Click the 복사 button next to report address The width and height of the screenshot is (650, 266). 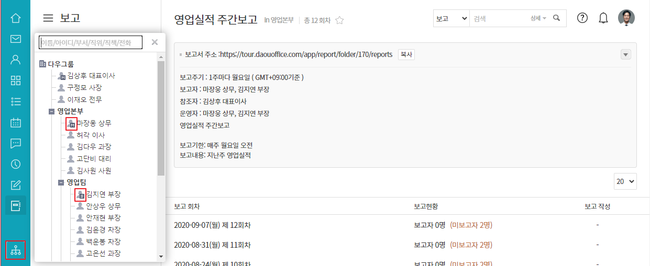[406, 54]
